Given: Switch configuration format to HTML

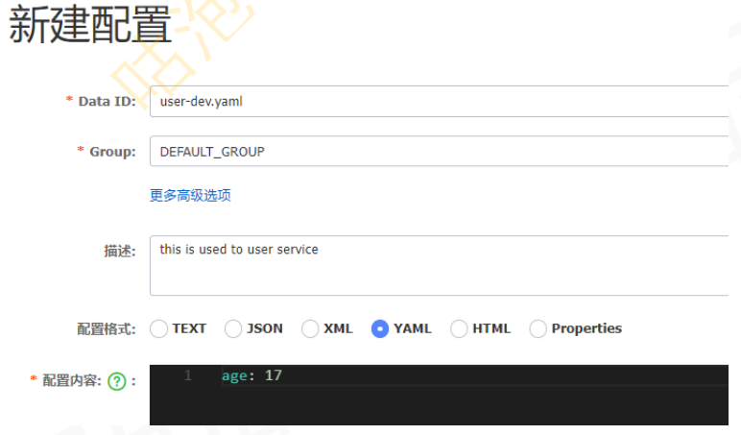Looking at the screenshot, I should pyautogui.click(x=459, y=328).
